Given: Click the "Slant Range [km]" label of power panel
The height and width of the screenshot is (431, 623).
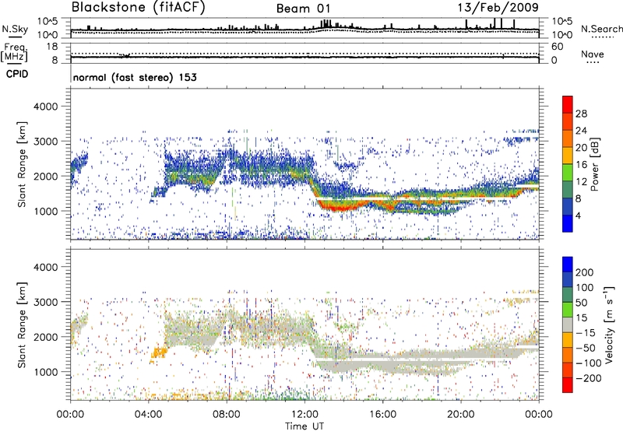Looking at the screenshot, I should tap(22, 164).
